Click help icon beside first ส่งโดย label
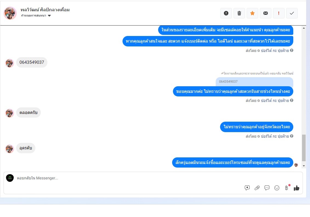The height and width of the screenshot is (217, 310). tap(292, 50)
